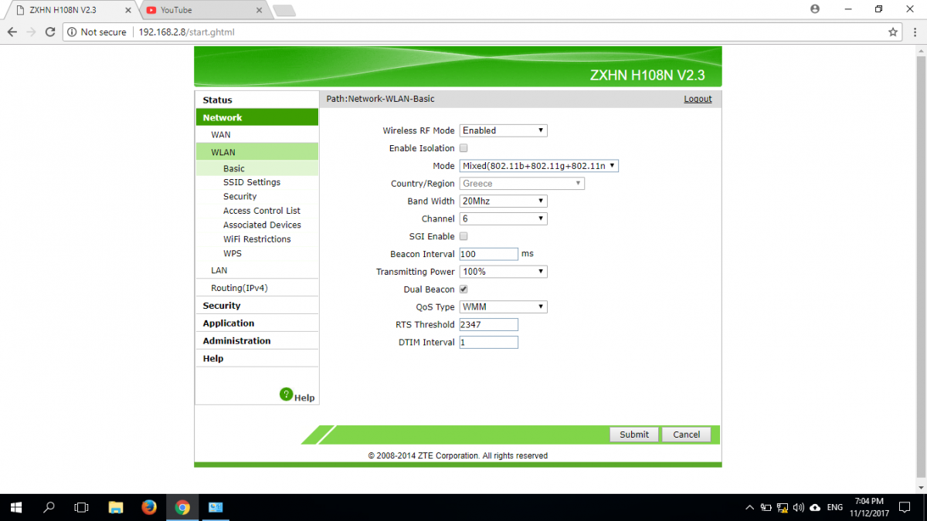
Task: Click the network icon in system tray
Action: [x=783, y=508]
